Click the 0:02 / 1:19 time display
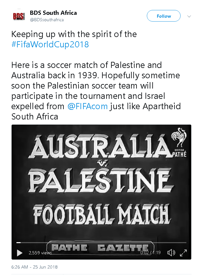 [150, 253]
